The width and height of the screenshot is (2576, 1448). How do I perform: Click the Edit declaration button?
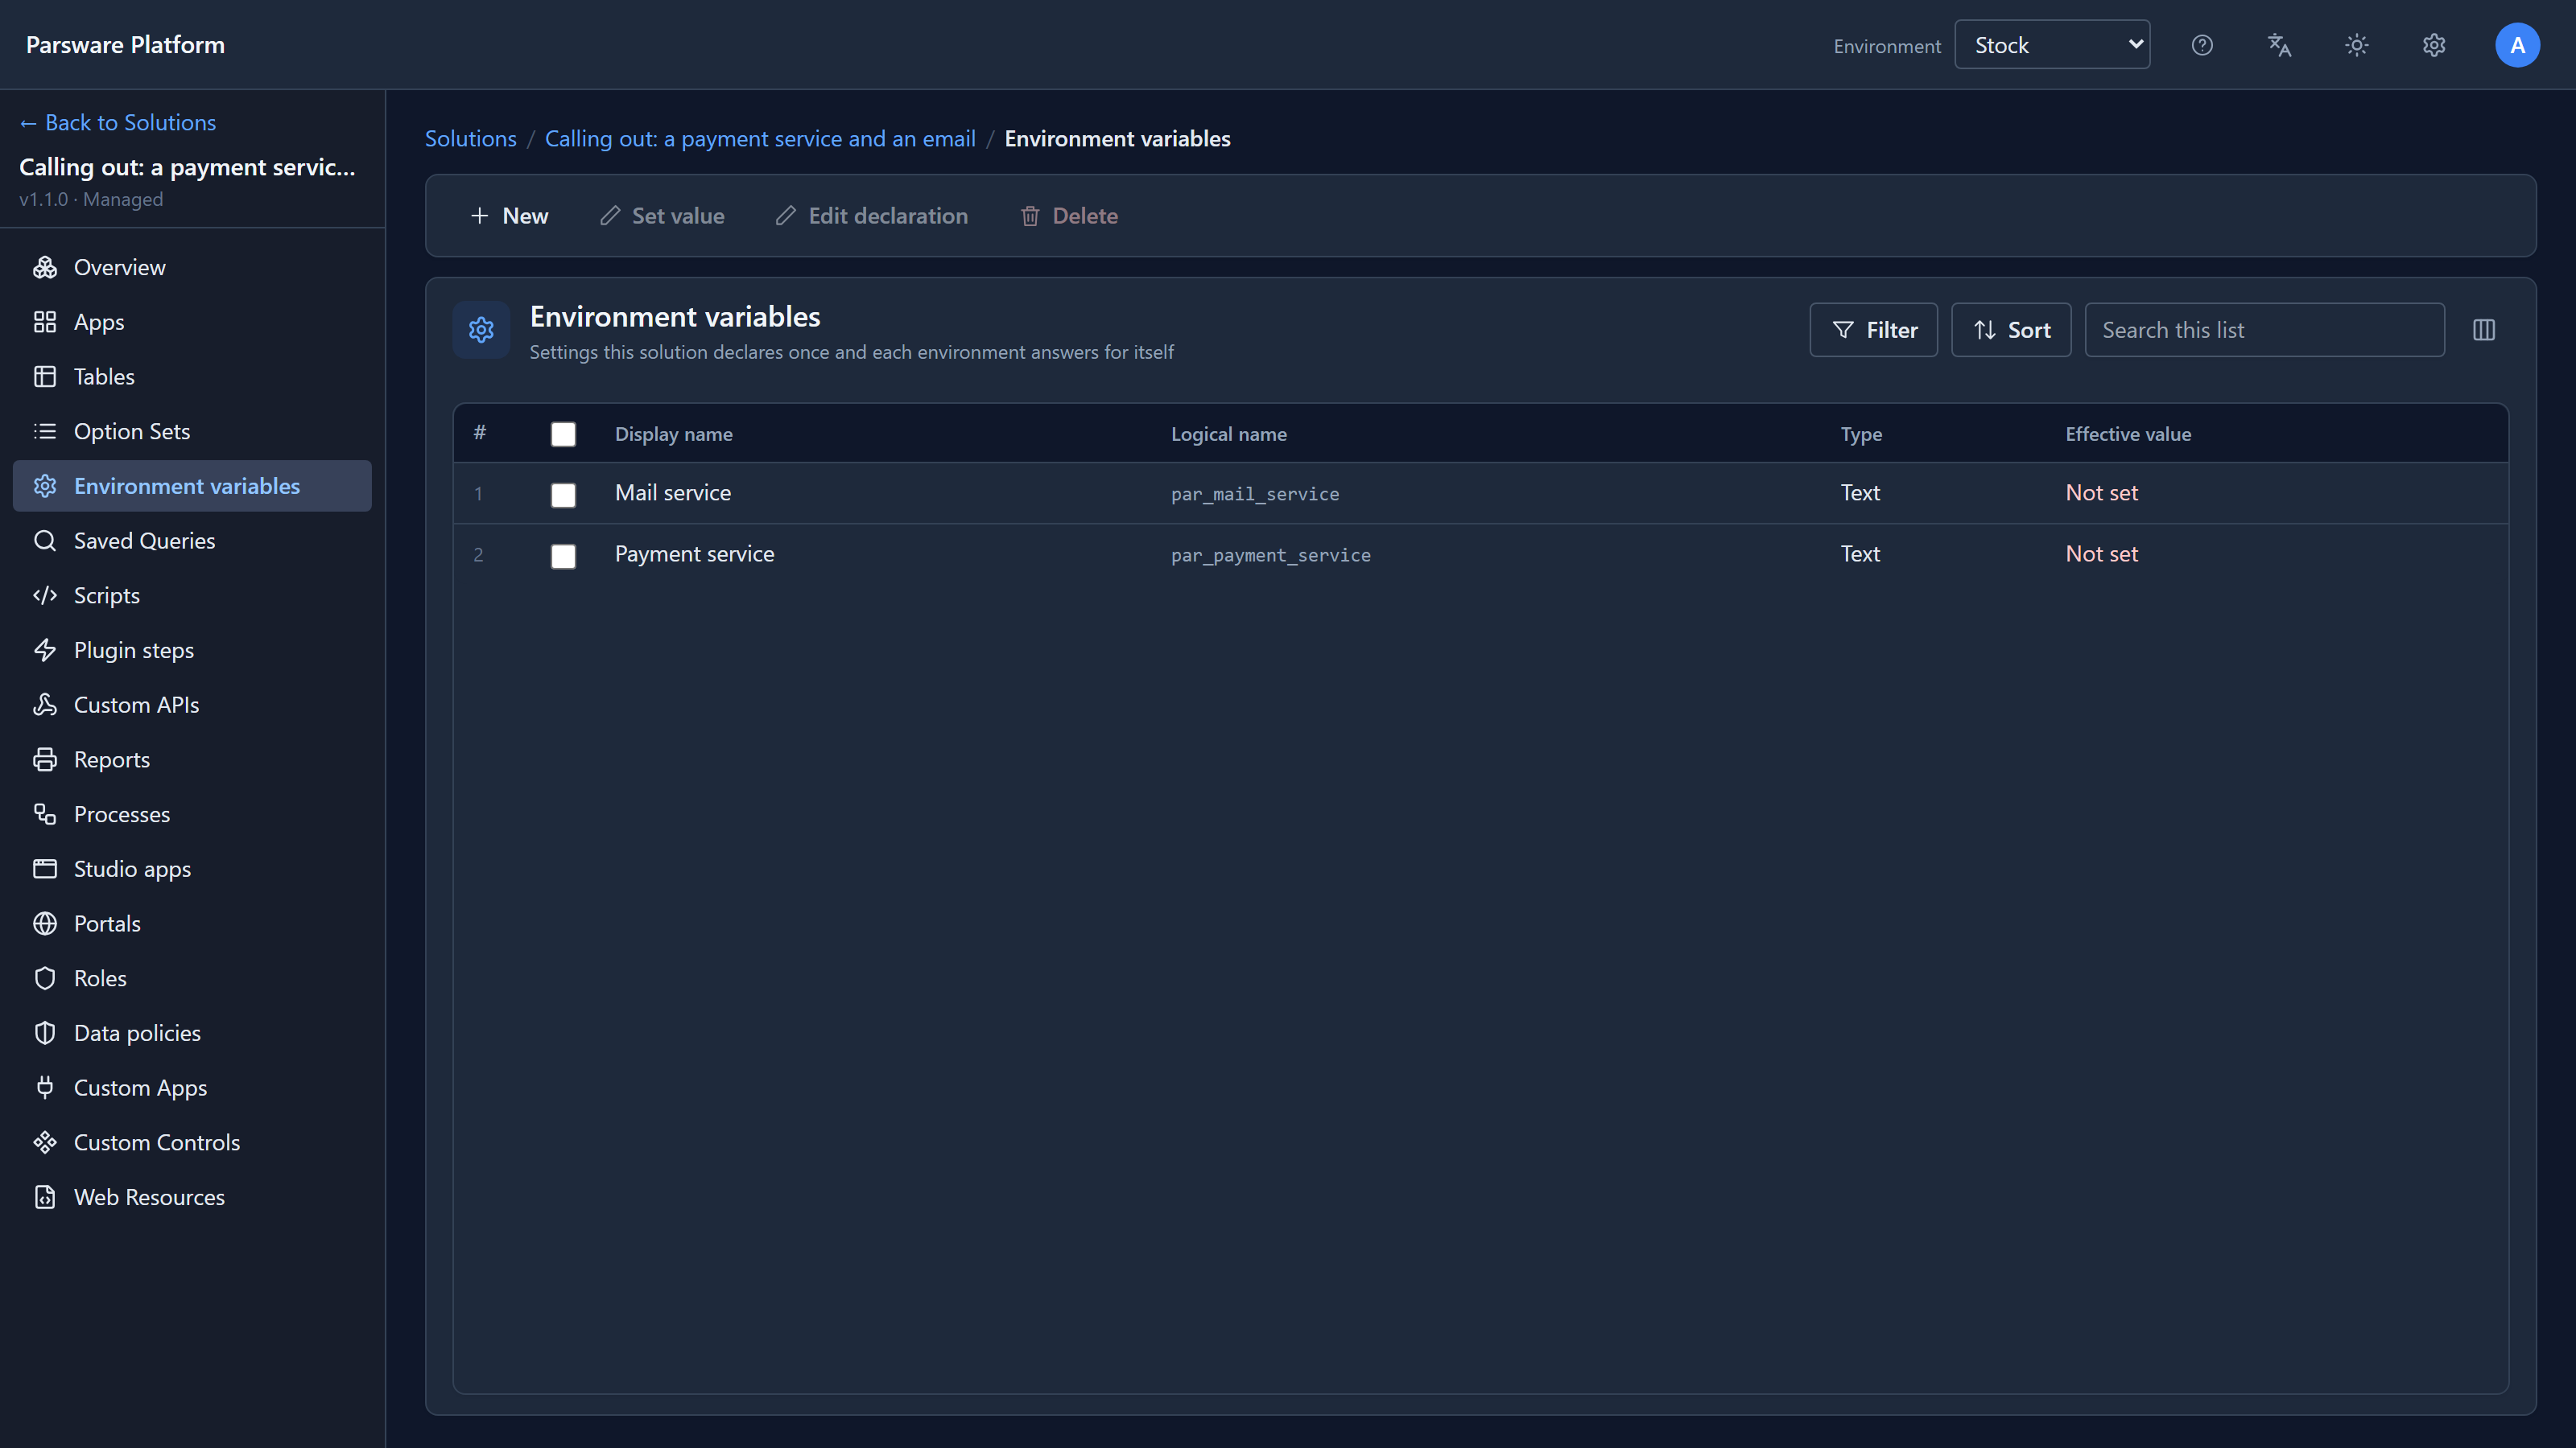click(872, 216)
